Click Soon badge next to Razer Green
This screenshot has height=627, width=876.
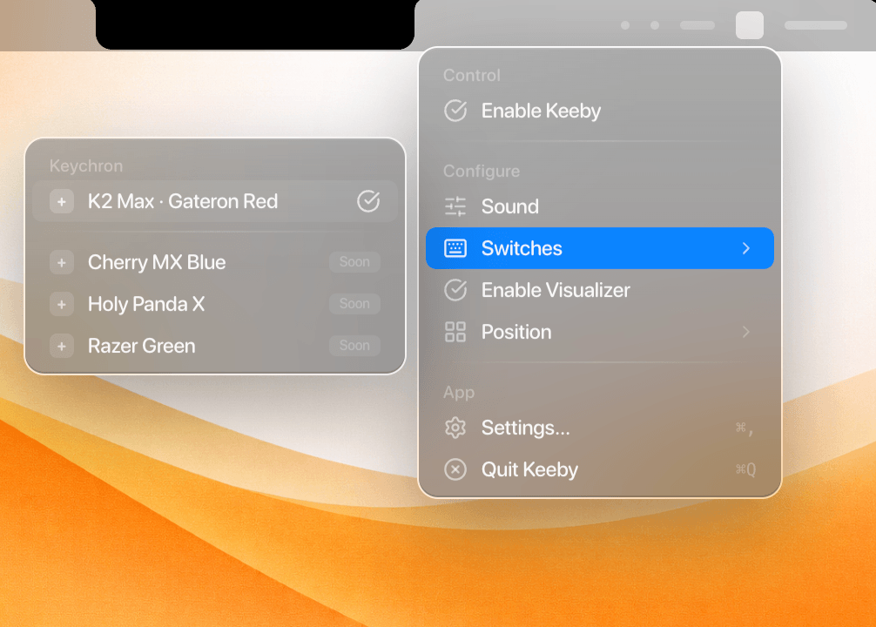coord(354,346)
